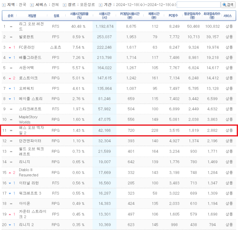The height and width of the screenshot is (230, 238).
Task: Click the 스포츠 genre cell
Action: pyautogui.click(x=56, y=47)
